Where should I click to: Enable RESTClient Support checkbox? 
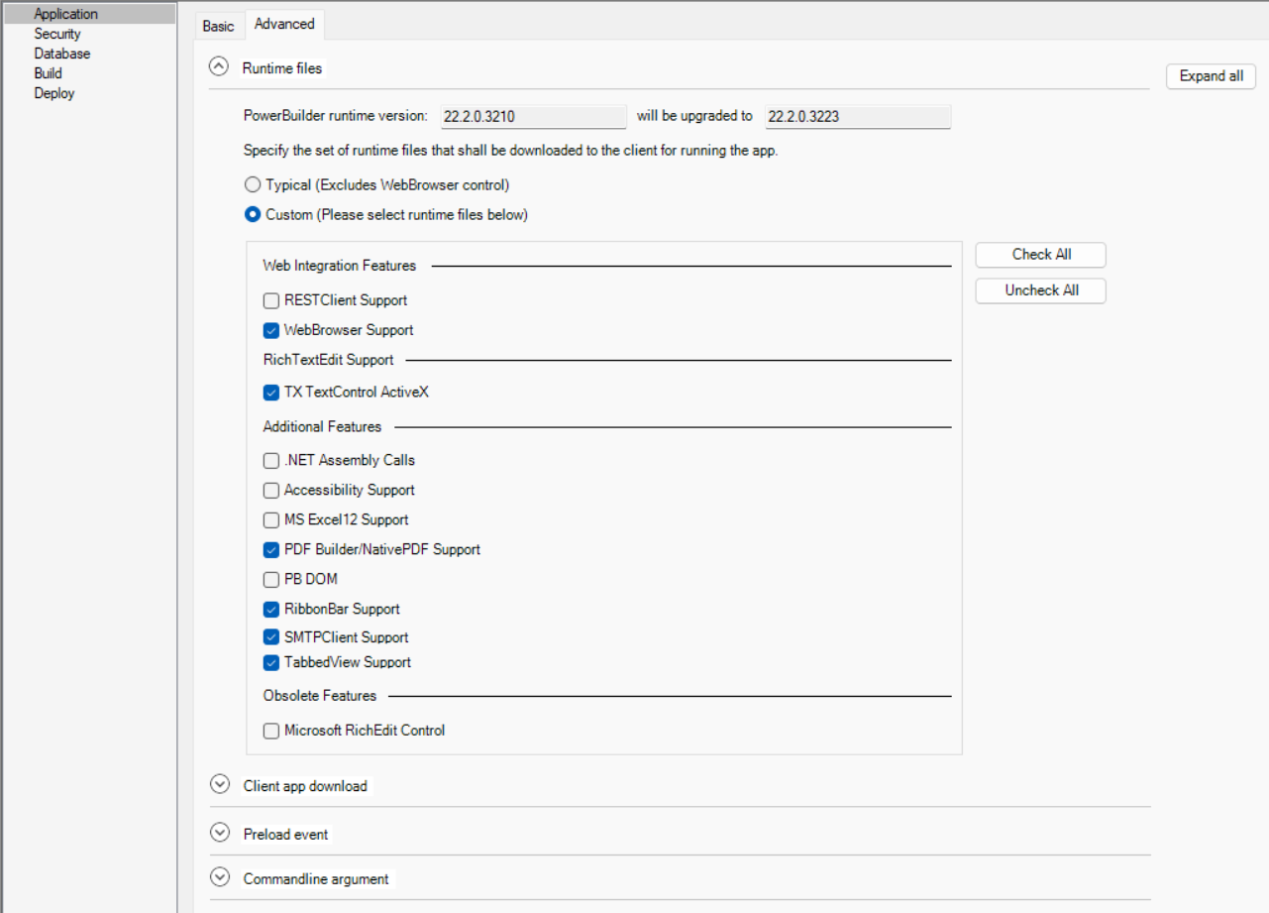271,300
